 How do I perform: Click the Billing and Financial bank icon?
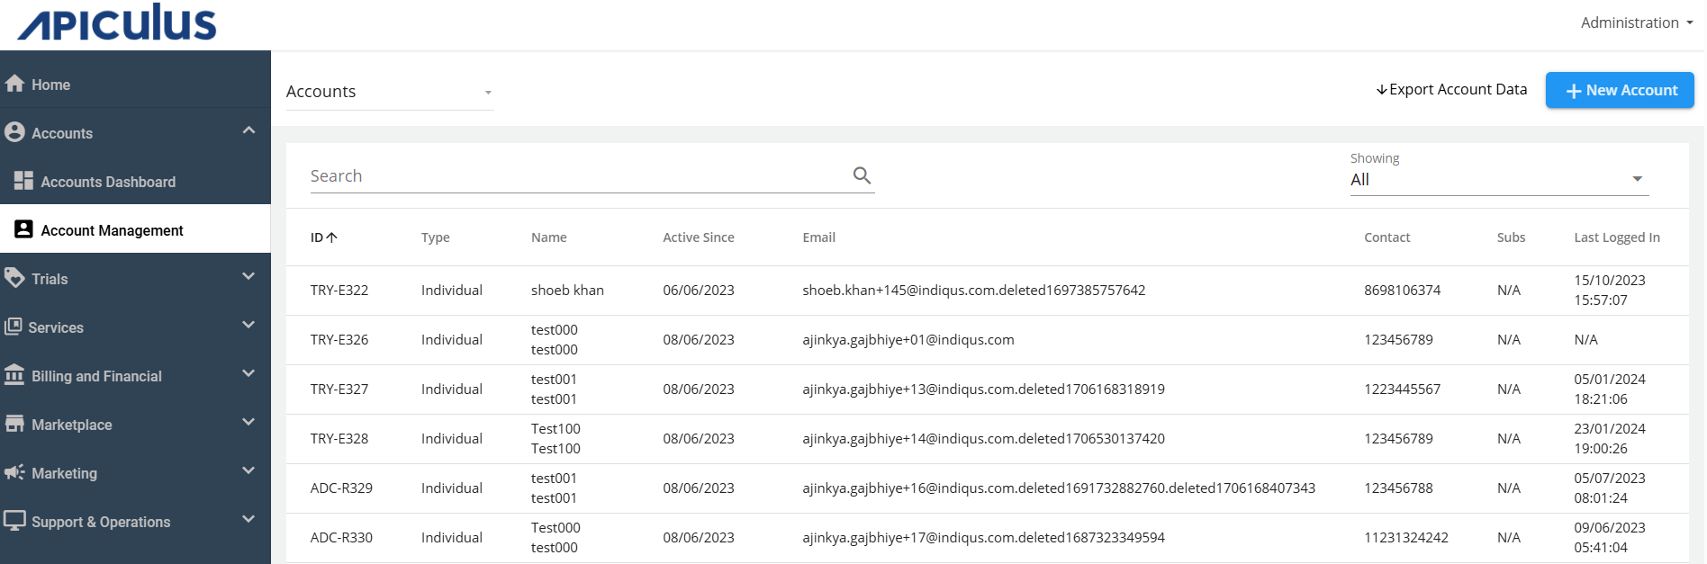click(14, 375)
